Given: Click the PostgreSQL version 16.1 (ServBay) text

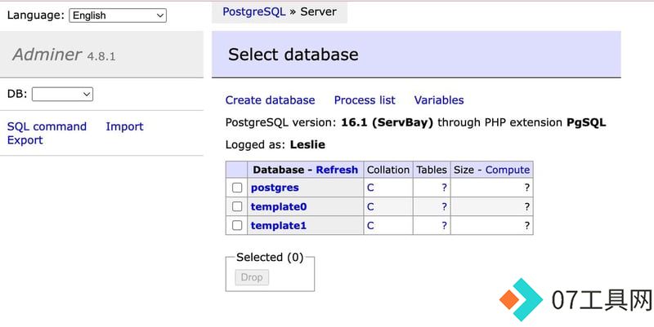Looking at the screenshot, I should coord(329,123).
